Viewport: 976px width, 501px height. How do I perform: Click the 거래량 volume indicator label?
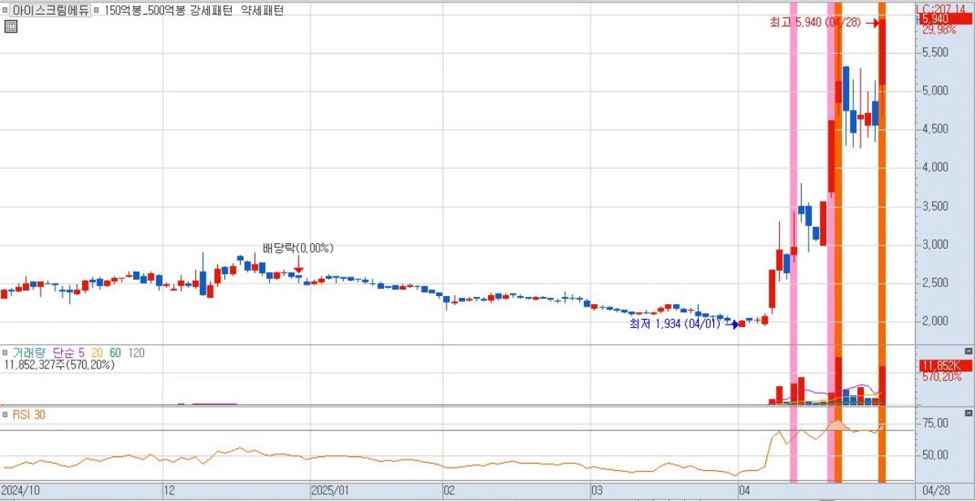[30, 353]
